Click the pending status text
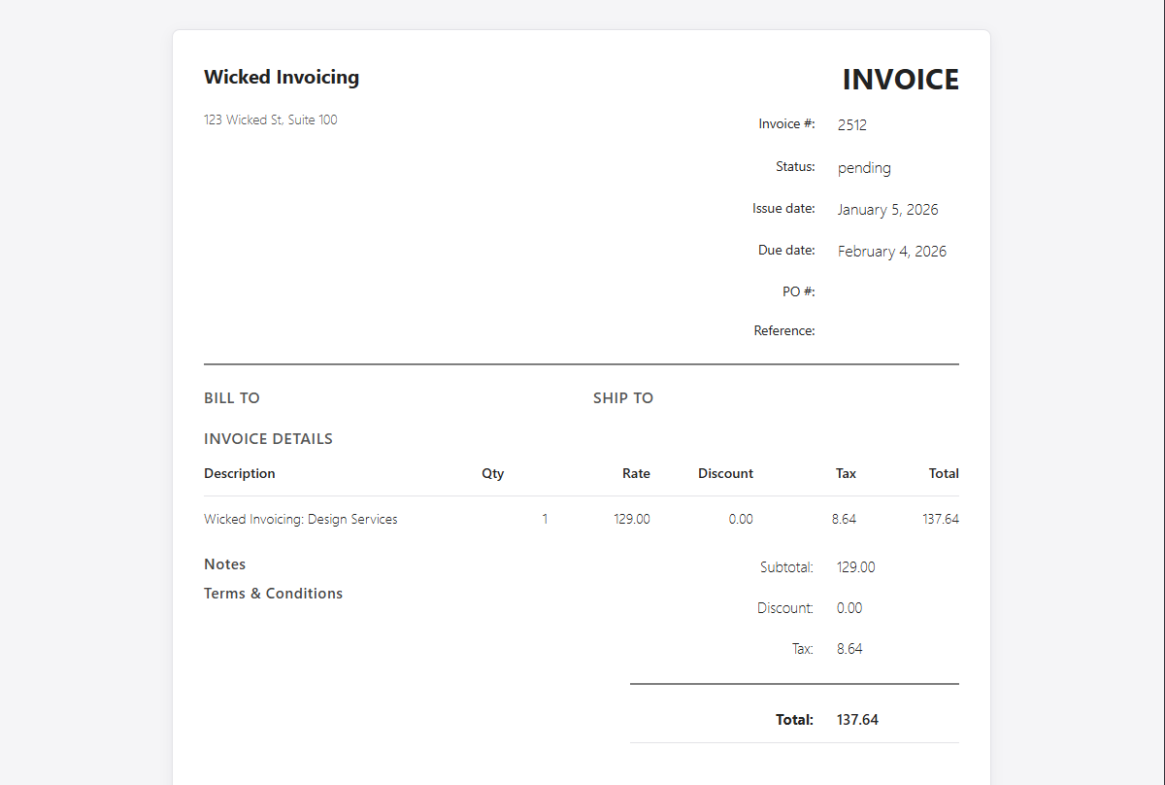 (863, 167)
